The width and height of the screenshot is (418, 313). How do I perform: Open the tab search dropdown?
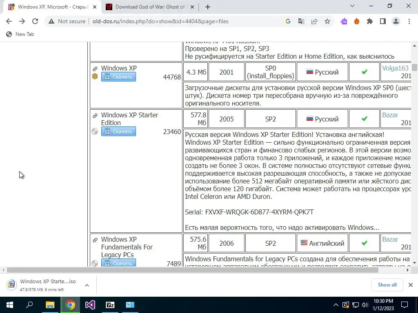coord(352,6)
